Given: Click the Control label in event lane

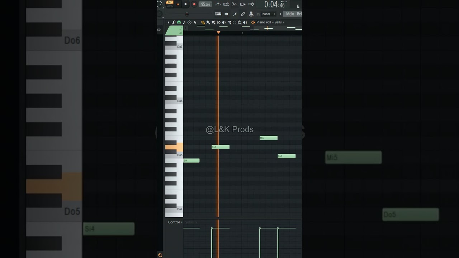Looking at the screenshot, I should click(174, 222).
